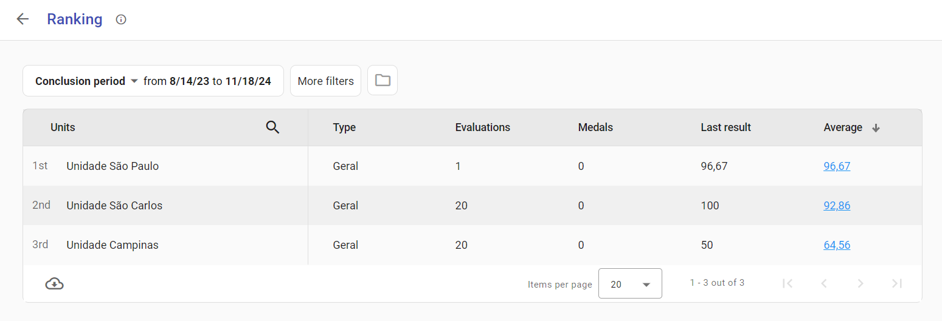The image size is (942, 321).
Task: Go to first page of results
Action: [788, 283]
